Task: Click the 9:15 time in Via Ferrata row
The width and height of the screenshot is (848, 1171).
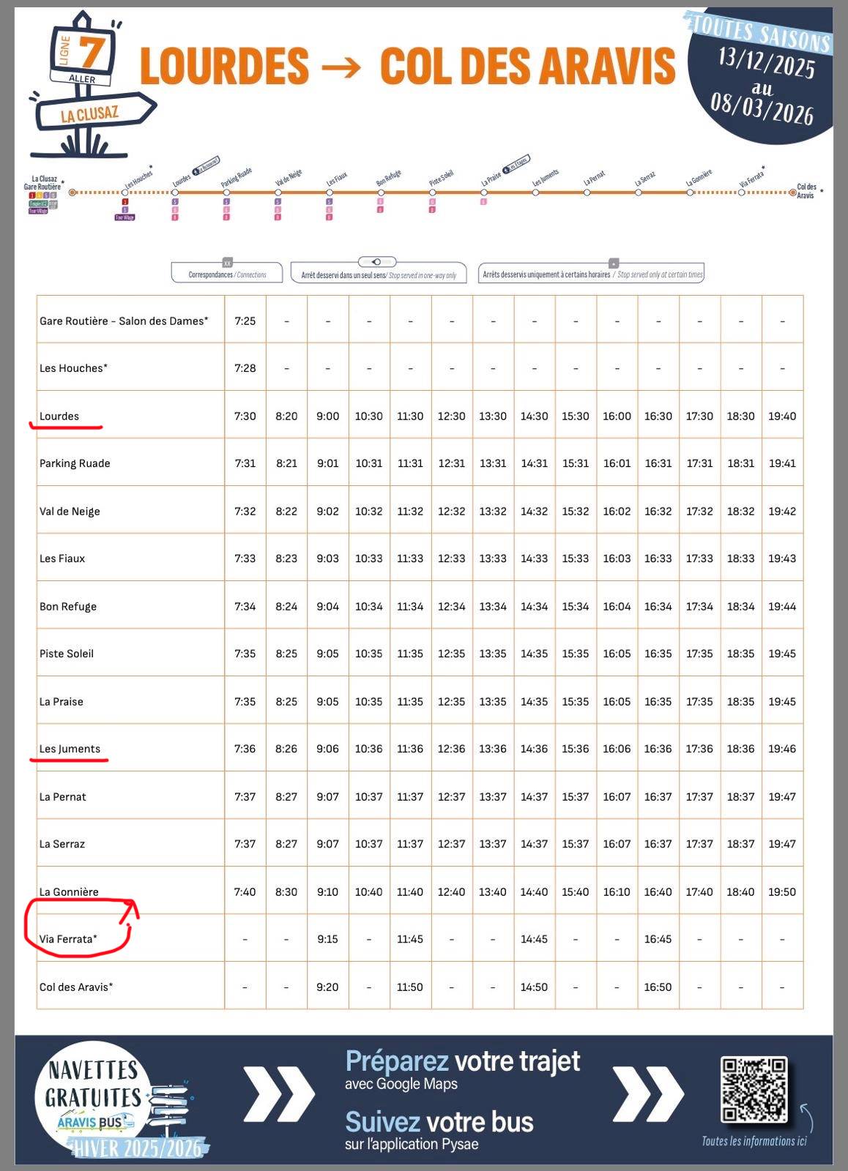Action: (328, 939)
